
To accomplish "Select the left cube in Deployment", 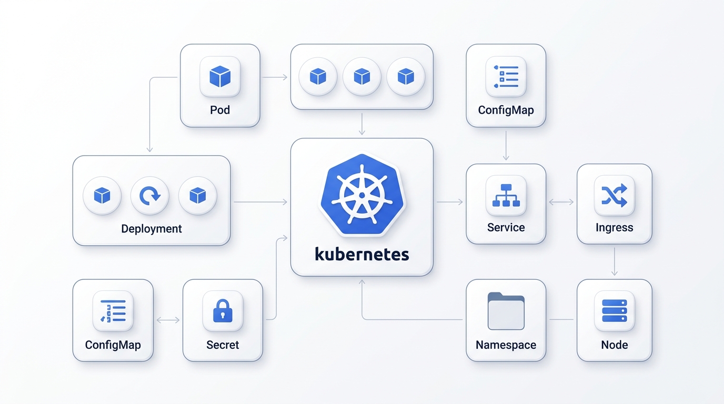I will [x=102, y=196].
